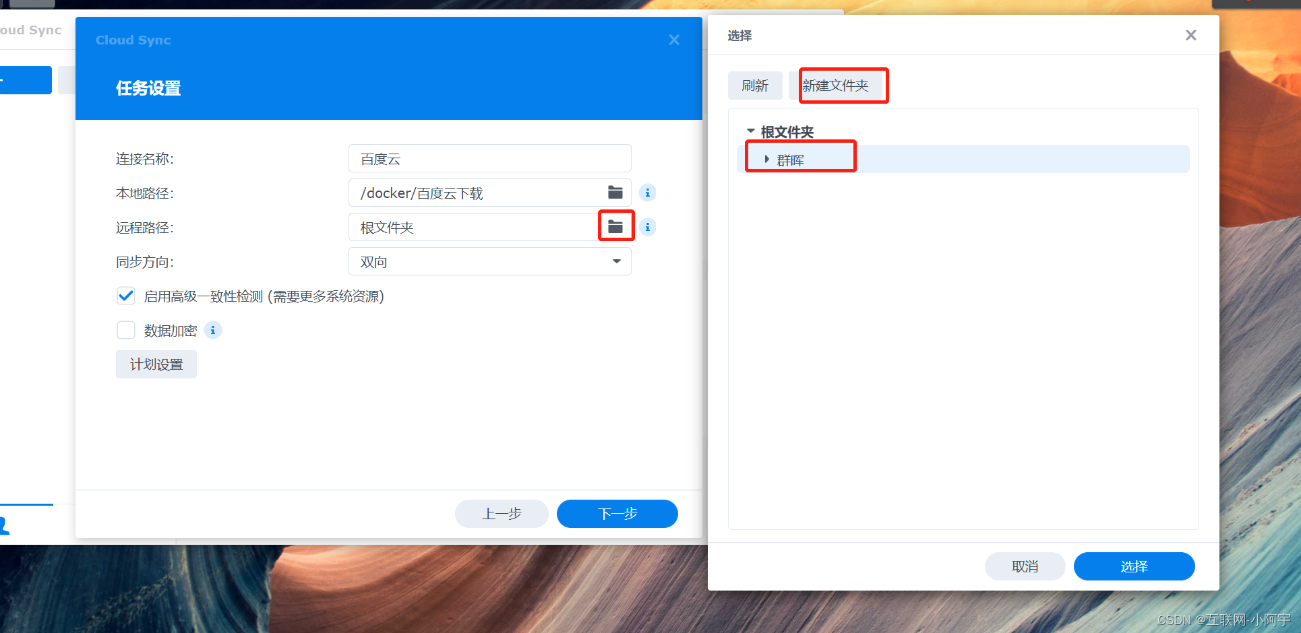Show info for remote path
Screen dimensions: 1301x633
647,227
